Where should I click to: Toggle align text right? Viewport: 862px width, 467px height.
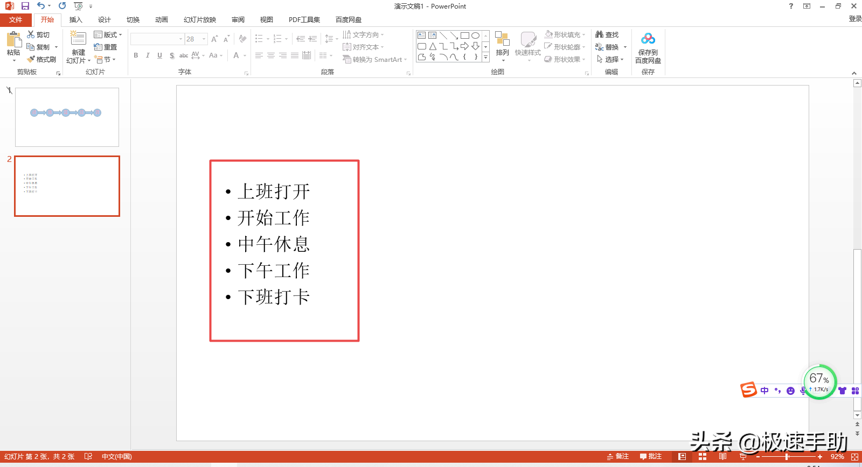pyautogui.click(x=283, y=55)
